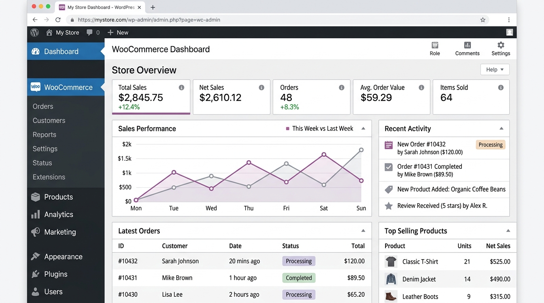Click the Marketing megaphone icon
The width and height of the screenshot is (544, 303).
tap(35, 232)
